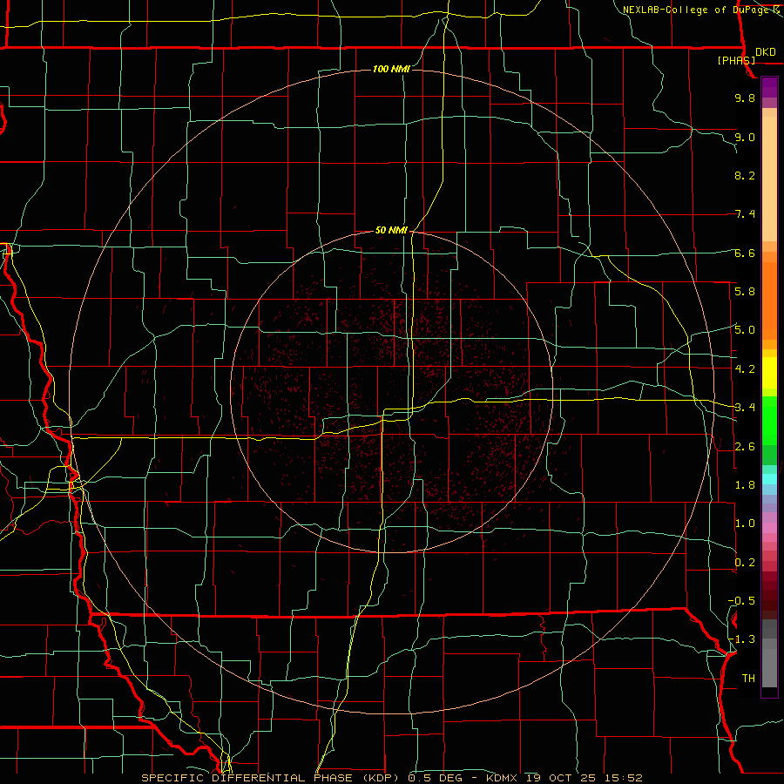Click the 'DKD' label above the color scale
The height and width of the screenshot is (784, 784).
pos(766,52)
